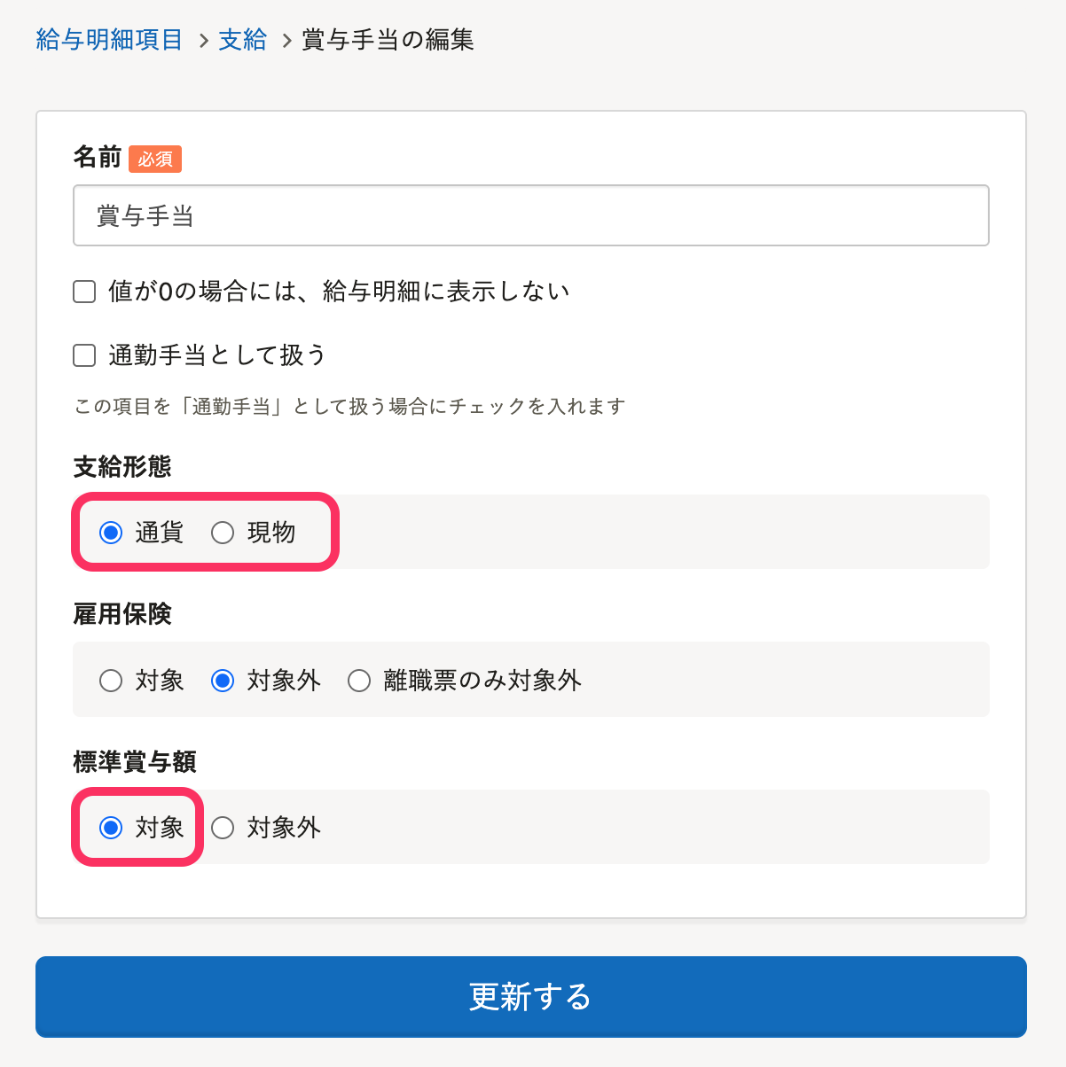Click the 通勤手当 help description text
The width and height of the screenshot is (1066, 1067).
pos(349,407)
